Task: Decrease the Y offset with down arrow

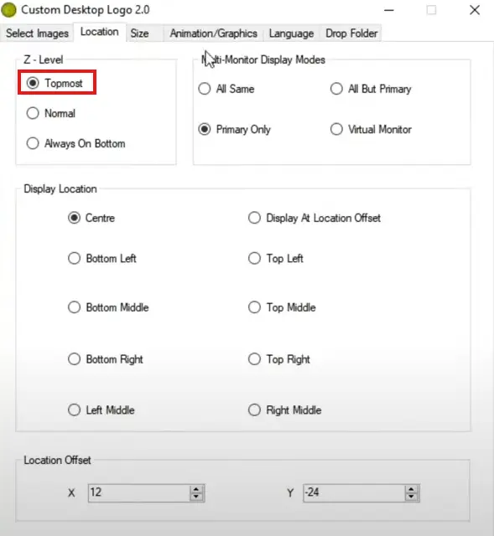Action: click(411, 497)
